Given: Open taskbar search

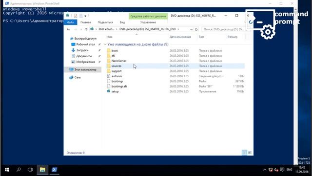Looking at the screenshot, I should point(19,170).
